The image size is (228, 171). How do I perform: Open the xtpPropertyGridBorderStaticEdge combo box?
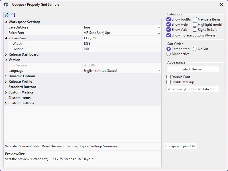tap(193, 89)
